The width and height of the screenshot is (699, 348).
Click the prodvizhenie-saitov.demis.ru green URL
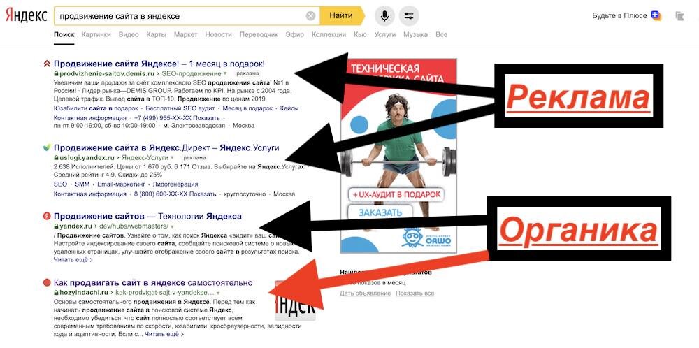(107, 73)
